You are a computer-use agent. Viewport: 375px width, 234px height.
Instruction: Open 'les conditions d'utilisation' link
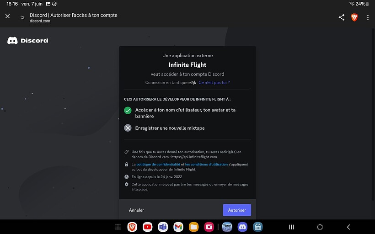point(206,165)
